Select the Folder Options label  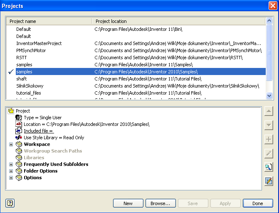click(41, 171)
